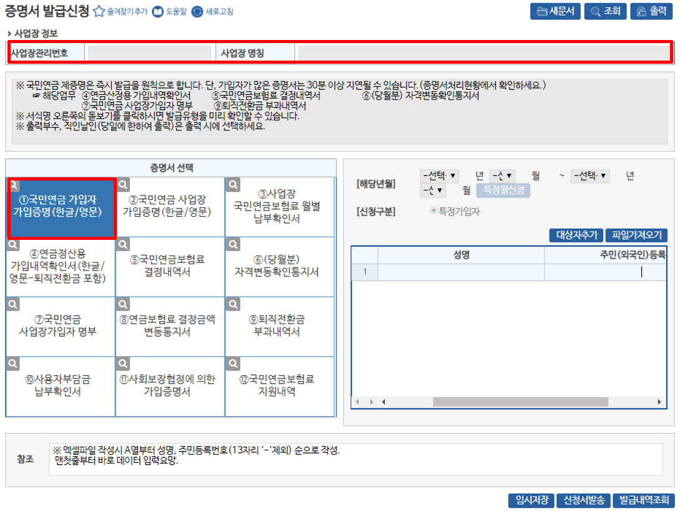Click the horizontal scrollbar thumb in grid
The image size is (680, 511).
[x=521, y=402]
